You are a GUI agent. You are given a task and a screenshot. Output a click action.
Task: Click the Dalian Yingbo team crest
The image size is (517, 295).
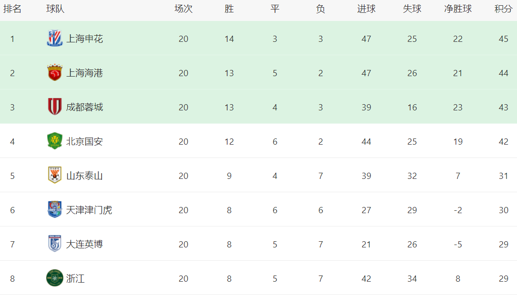click(x=55, y=244)
